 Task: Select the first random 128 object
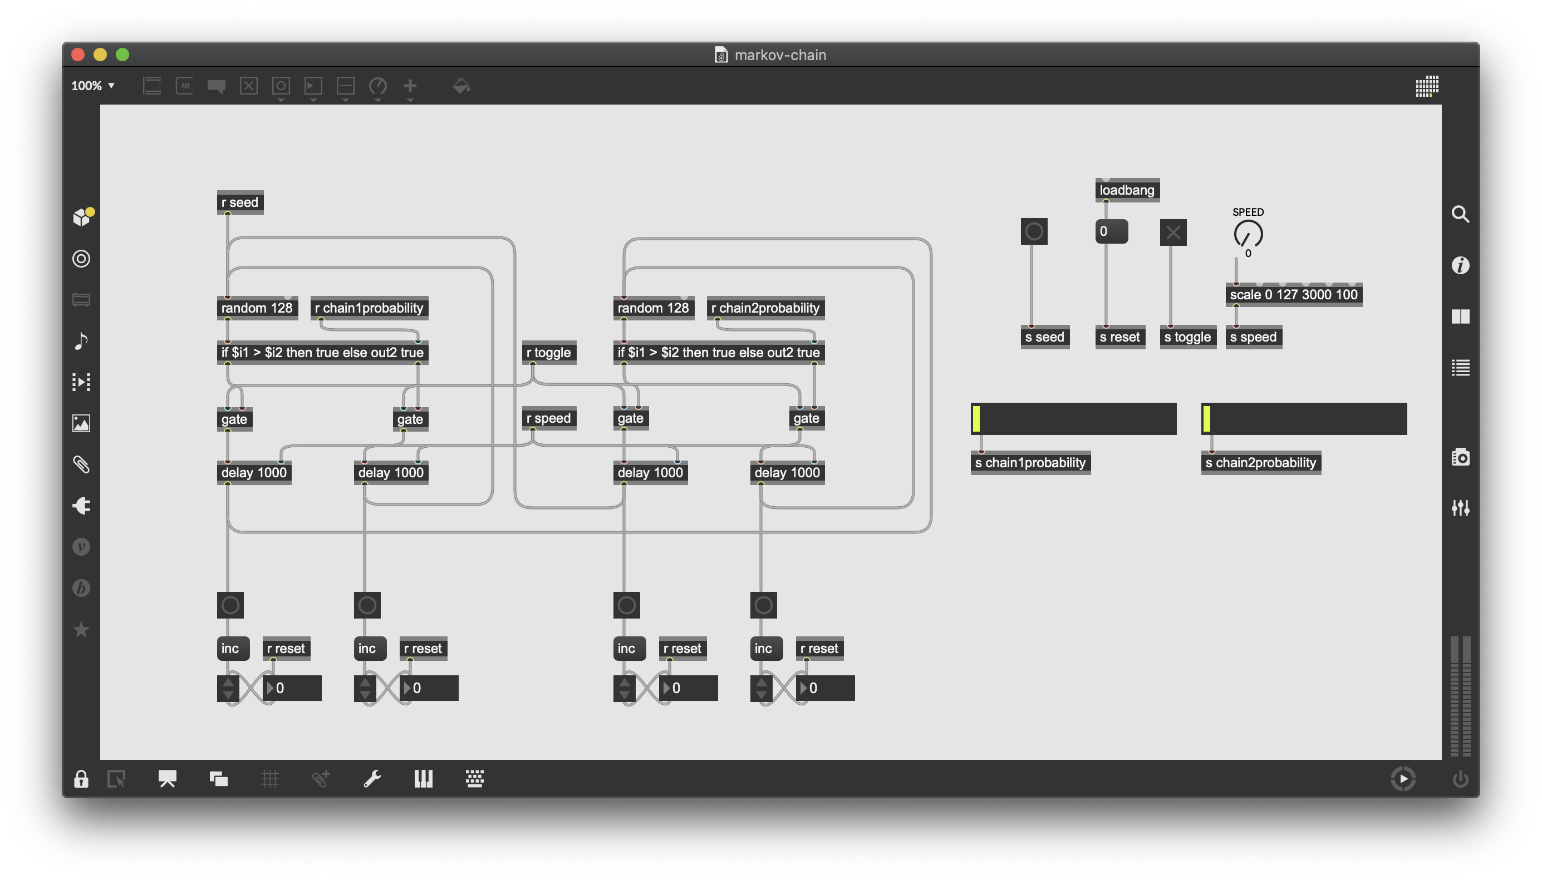coord(257,308)
